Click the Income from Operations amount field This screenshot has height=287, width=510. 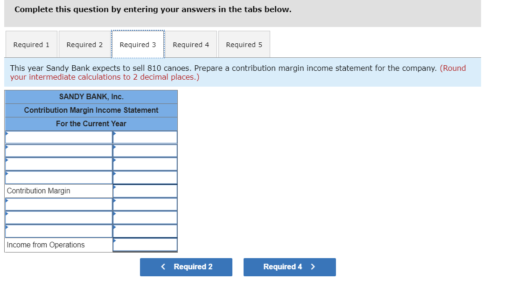click(x=145, y=244)
